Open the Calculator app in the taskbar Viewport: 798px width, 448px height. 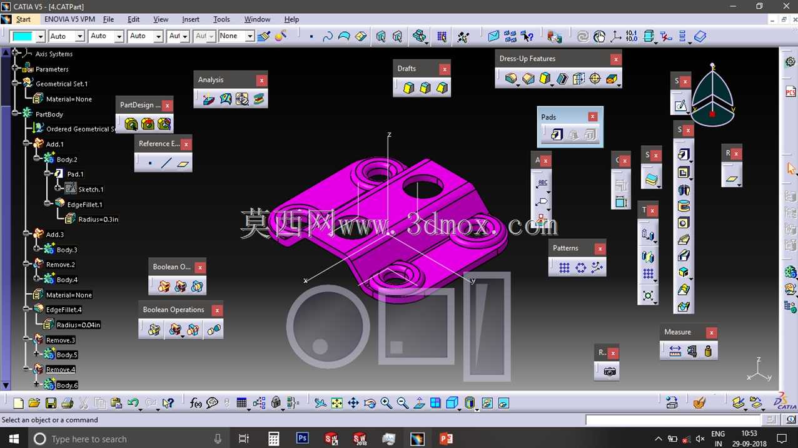pos(273,439)
